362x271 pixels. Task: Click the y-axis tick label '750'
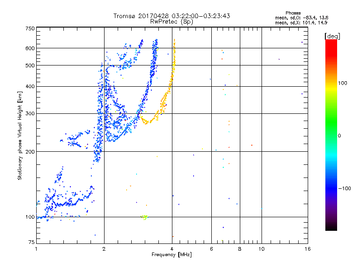tap(30, 28)
